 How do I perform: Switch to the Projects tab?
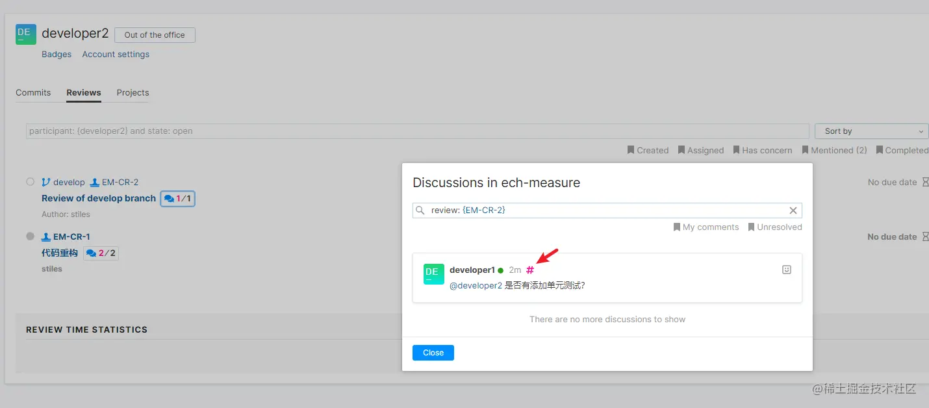click(x=133, y=93)
